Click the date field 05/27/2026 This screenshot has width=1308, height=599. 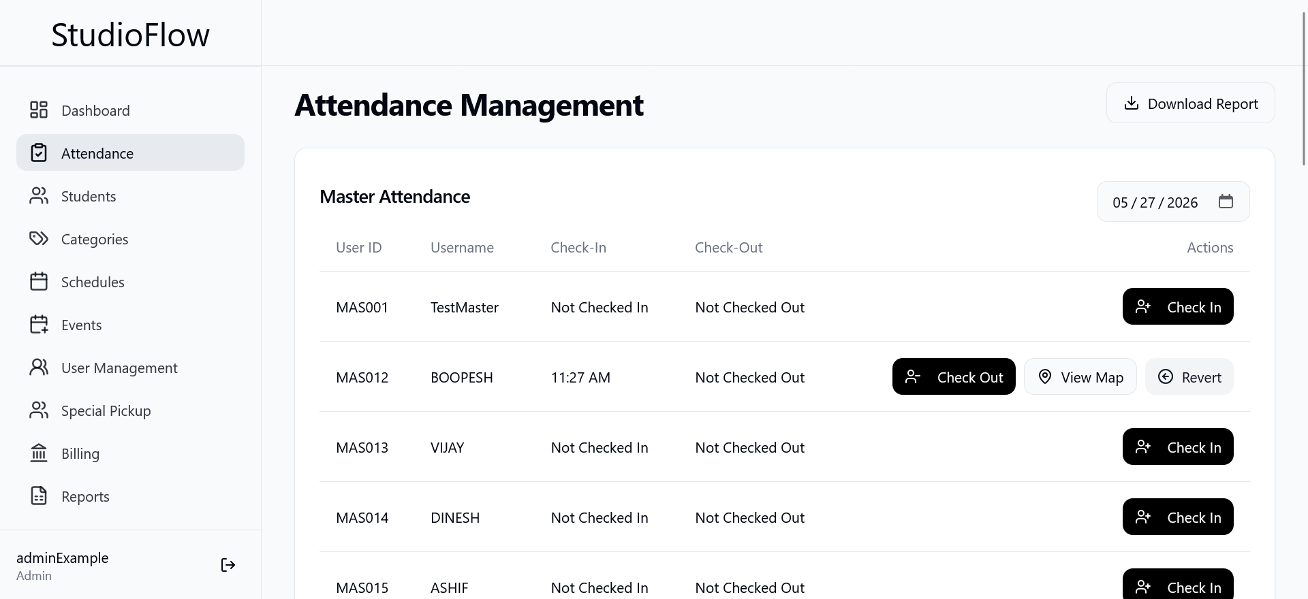(1173, 201)
